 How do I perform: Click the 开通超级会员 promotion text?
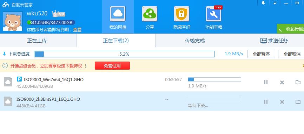(x=48, y=66)
